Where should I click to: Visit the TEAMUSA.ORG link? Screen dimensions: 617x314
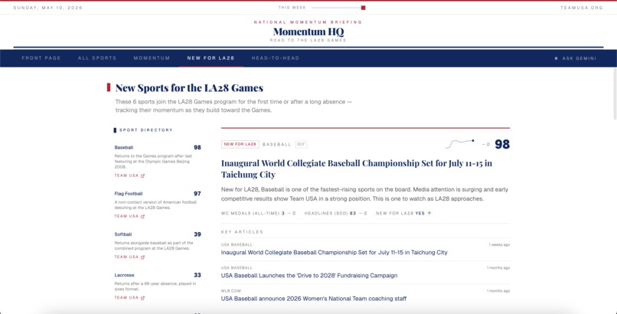click(582, 8)
